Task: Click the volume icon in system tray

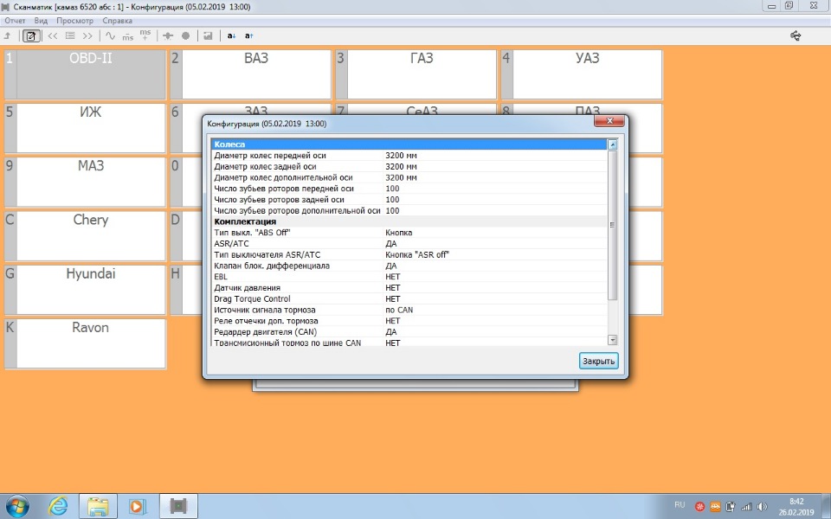Action: pos(762,506)
